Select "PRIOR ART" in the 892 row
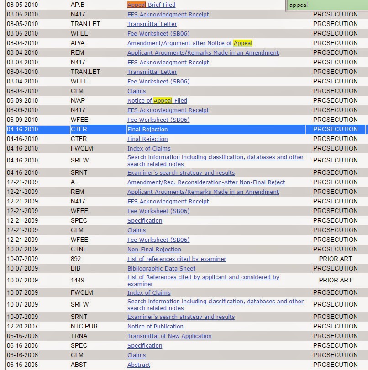This screenshot has width=368, height=370. coord(335,259)
